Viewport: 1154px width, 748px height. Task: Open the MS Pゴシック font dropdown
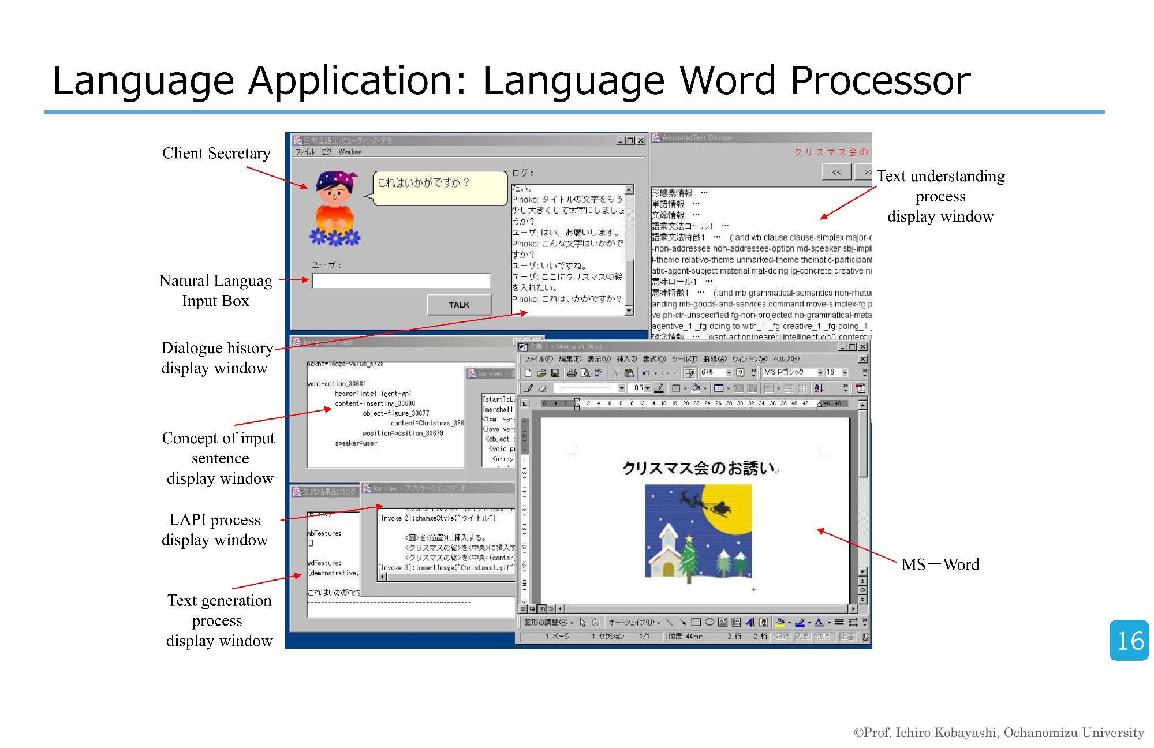point(820,373)
